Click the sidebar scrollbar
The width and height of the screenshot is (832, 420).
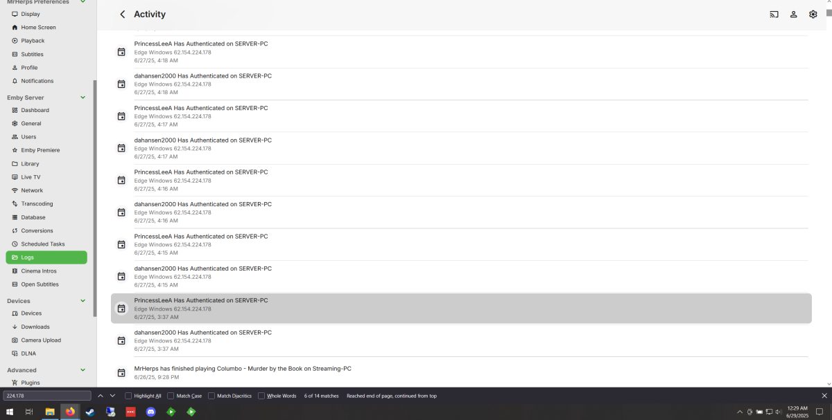[95, 199]
